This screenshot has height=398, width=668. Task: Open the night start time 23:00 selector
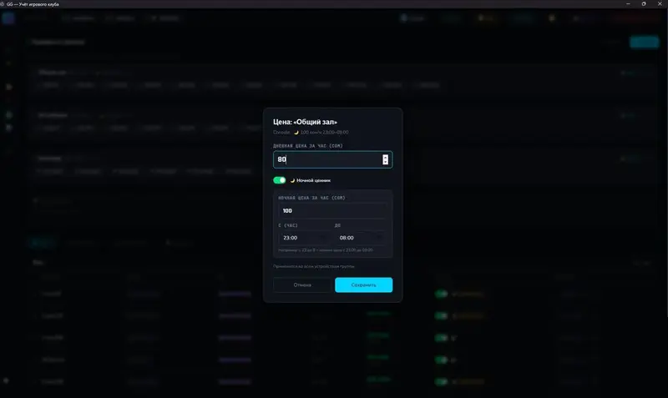point(305,238)
